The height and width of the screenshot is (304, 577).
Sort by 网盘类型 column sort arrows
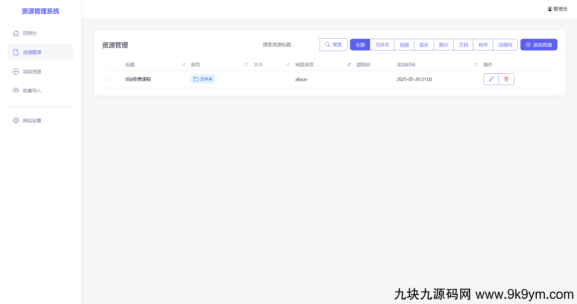349,64
